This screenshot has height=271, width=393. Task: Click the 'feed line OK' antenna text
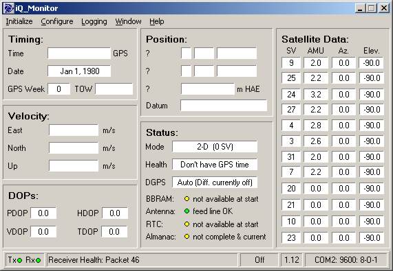[x=213, y=211]
